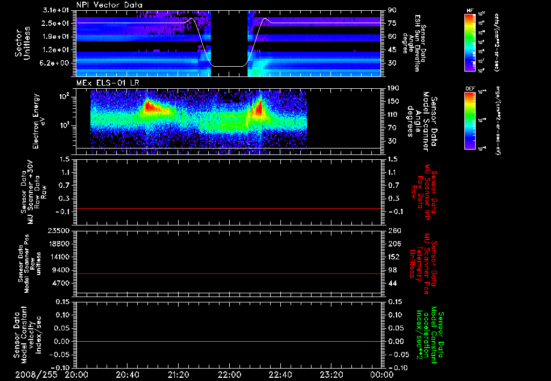Screen dimensions: 551x381
Task: Click the green velocity line in bottom panel
Action: coord(229,341)
